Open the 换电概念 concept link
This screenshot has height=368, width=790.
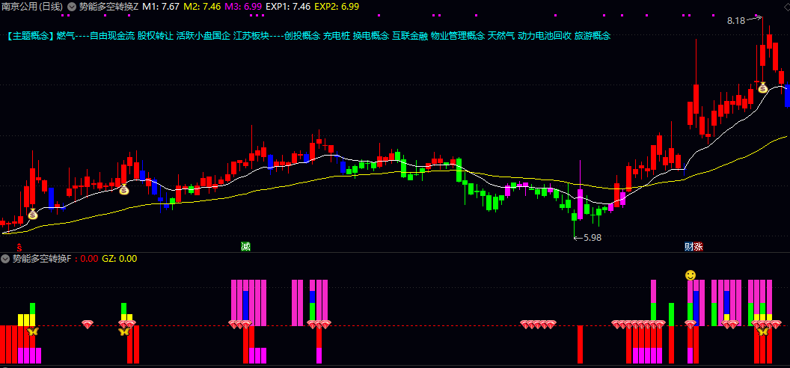[371, 36]
